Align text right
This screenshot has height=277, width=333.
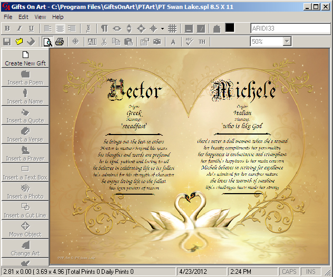72,28
